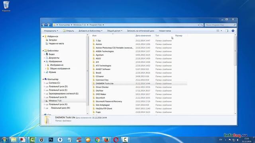The height and width of the screenshot is (143, 255).
Task: Click the Открыть toolbar button
Action: (69, 31)
